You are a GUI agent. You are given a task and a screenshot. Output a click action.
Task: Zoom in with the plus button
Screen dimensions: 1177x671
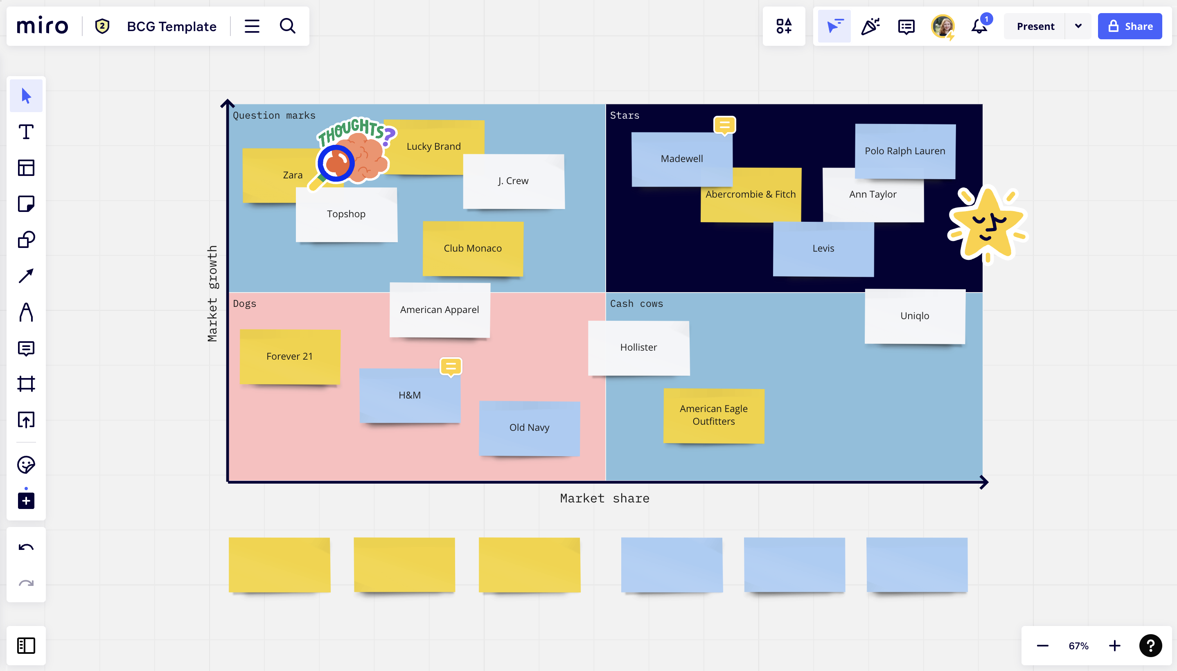coord(1114,646)
